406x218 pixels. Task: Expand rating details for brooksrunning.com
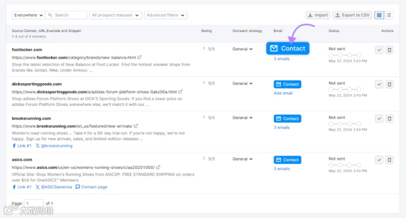(204, 117)
